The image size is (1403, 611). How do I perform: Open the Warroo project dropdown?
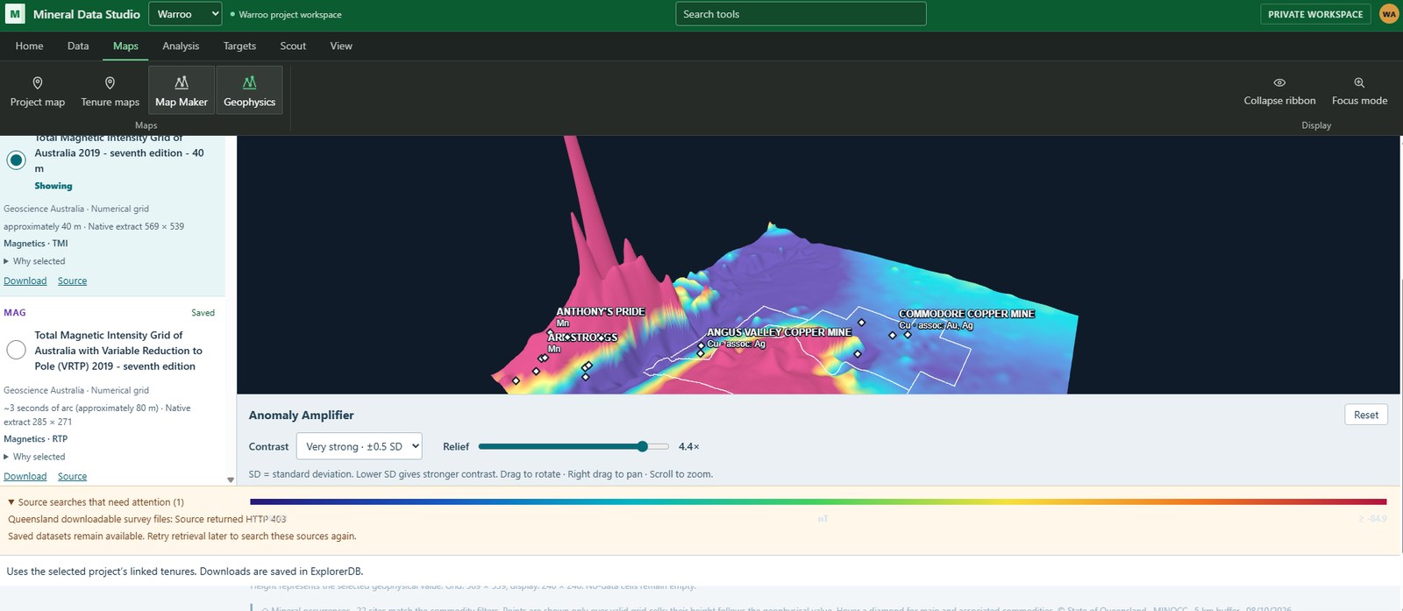[x=185, y=14]
